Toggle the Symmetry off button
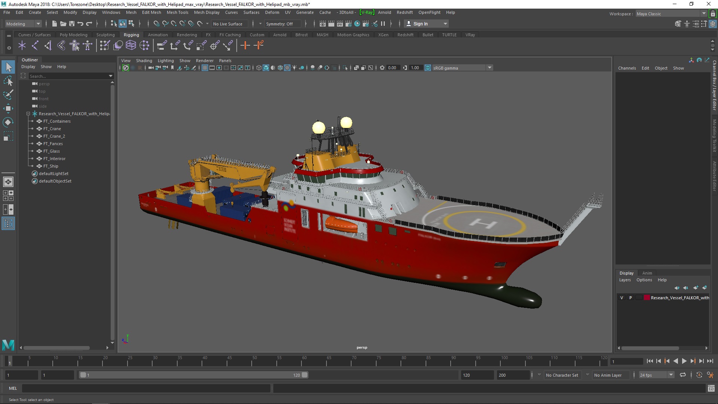Viewport: 718px width, 404px height. [x=280, y=24]
